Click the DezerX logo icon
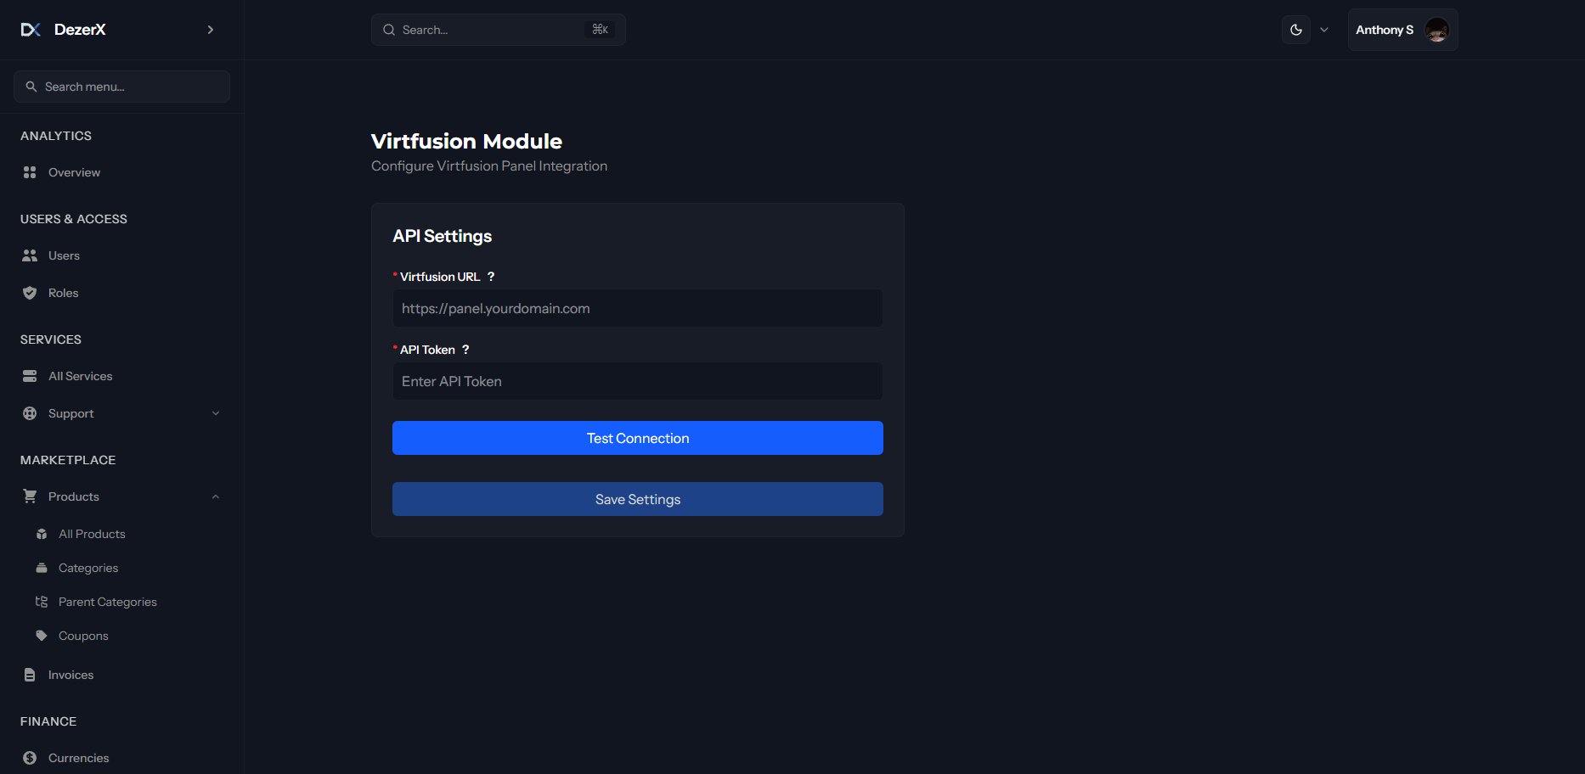The image size is (1585, 774). pos(31,30)
